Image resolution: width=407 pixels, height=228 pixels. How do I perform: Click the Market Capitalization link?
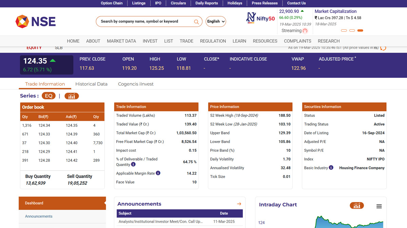[x=335, y=11]
